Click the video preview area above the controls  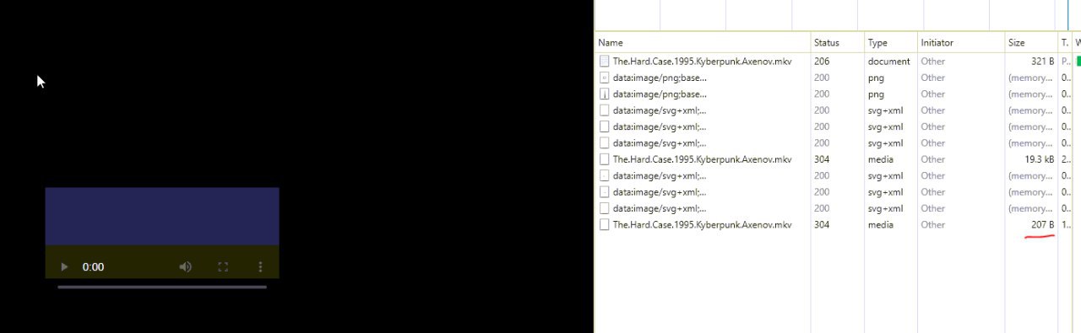tap(162, 217)
